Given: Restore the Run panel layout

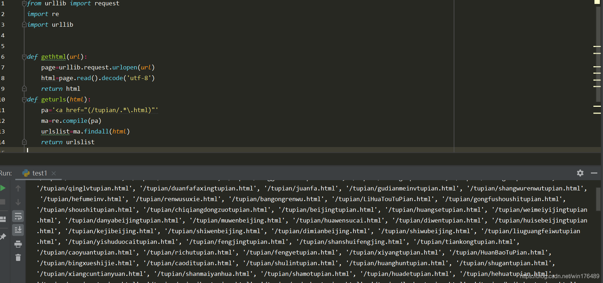Looking at the screenshot, I should pyautogui.click(x=3, y=219).
